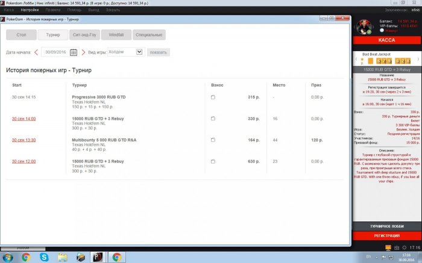Click the 15000 RUB GTD + 3 Rebuy header bar
The image size is (422, 263).
[387, 70]
